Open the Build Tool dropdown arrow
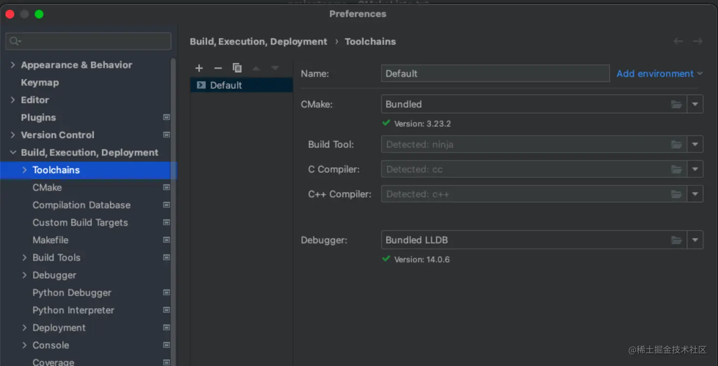This screenshot has width=718, height=366. (695, 145)
